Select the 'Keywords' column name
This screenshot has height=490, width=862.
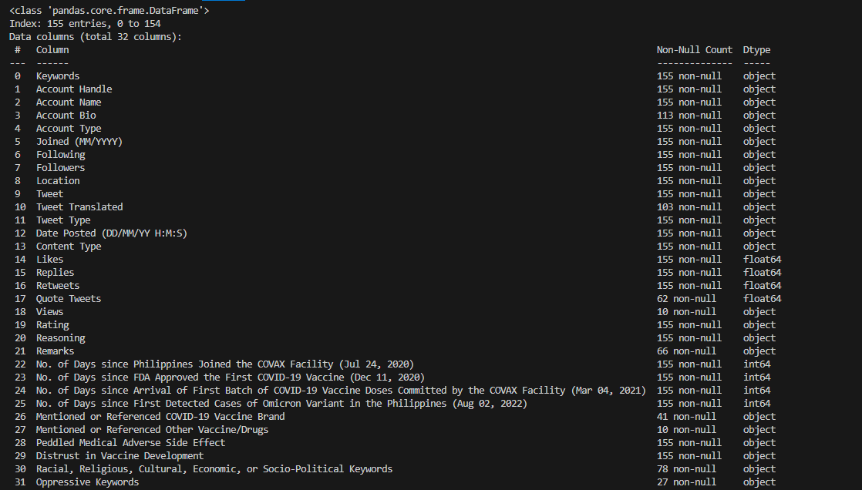click(58, 76)
